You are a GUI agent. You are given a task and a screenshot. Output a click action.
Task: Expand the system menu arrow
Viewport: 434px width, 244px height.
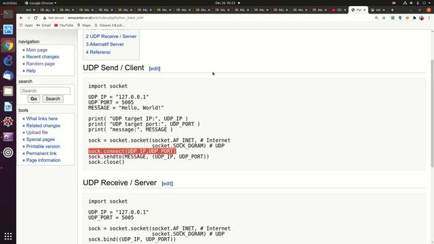429,3
